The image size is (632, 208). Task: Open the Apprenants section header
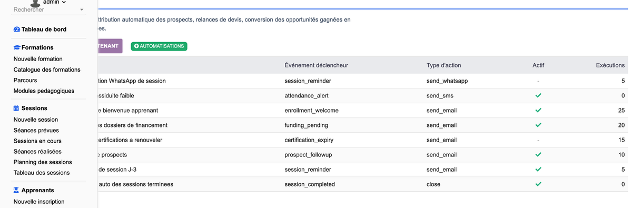click(x=38, y=191)
